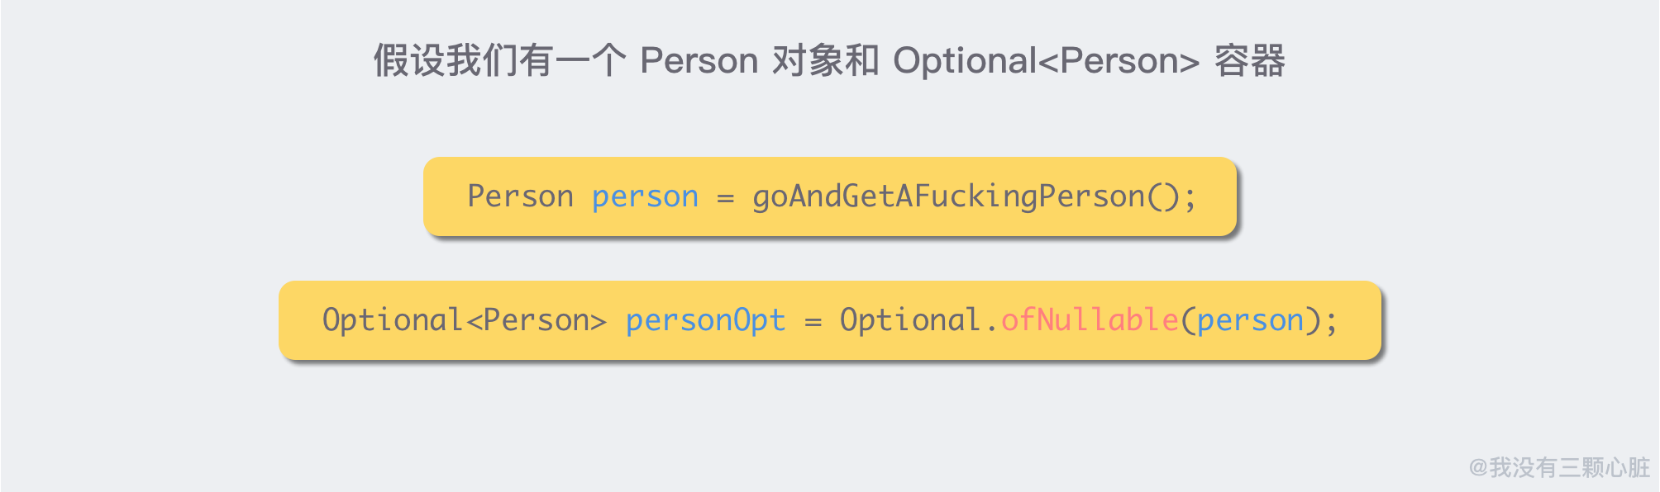This screenshot has width=1660, height=492.
Task: Click the 容器 characters in the heading
Action: [1250, 61]
